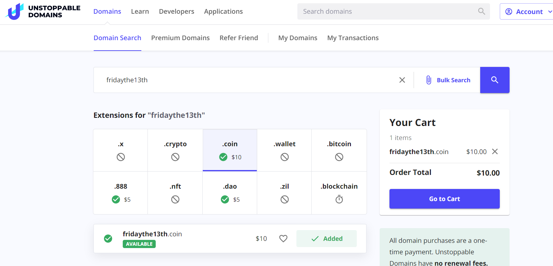The width and height of the screenshot is (553, 266).
Task: Click the Go to Cart button
Action: [444, 199]
